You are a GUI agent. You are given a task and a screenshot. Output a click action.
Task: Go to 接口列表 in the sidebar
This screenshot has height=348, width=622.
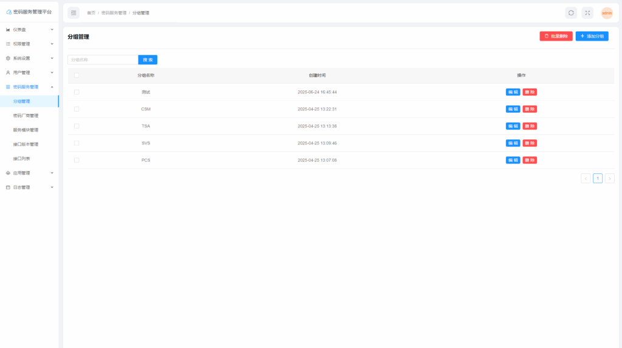(22, 159)
